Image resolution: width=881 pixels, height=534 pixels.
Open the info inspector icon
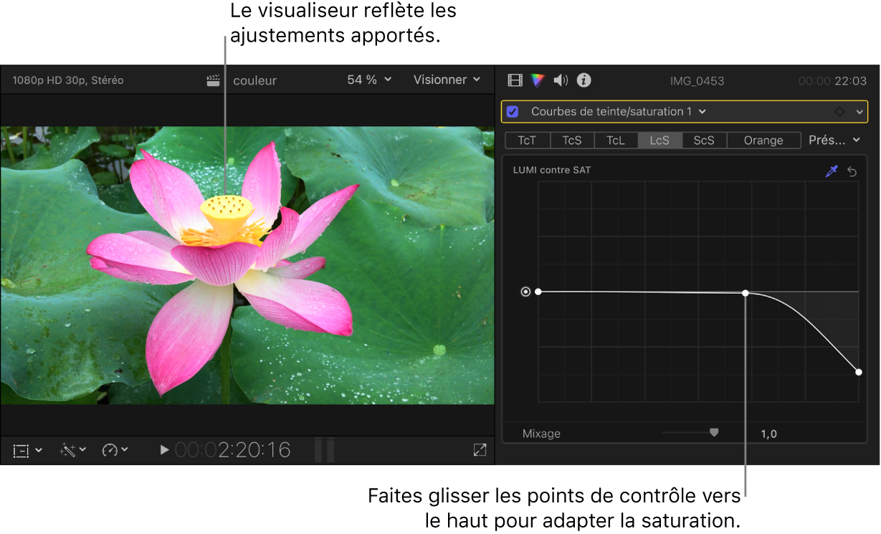tap(584, 80)
